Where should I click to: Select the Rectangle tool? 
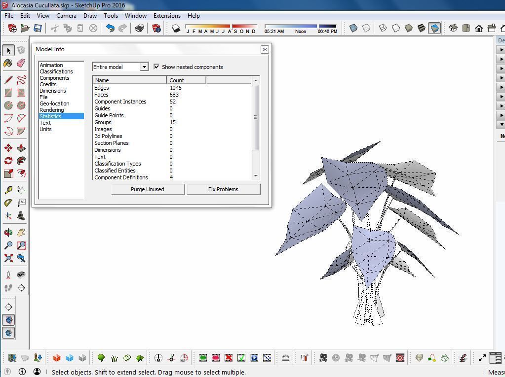[8, 93]
